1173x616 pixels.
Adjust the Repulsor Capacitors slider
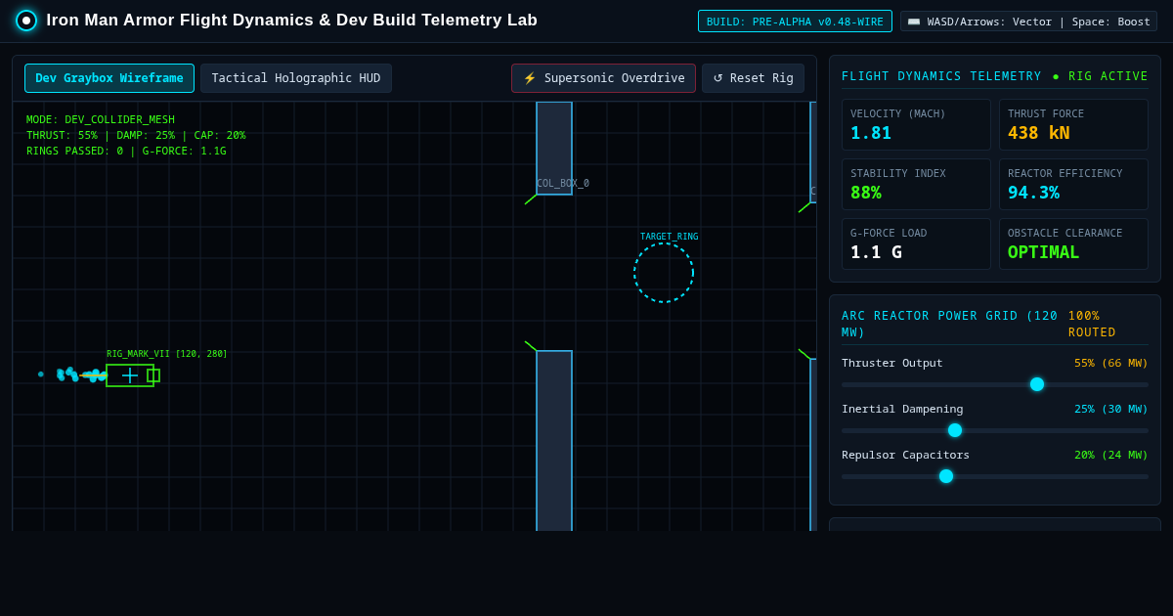[x=995, y=476]
